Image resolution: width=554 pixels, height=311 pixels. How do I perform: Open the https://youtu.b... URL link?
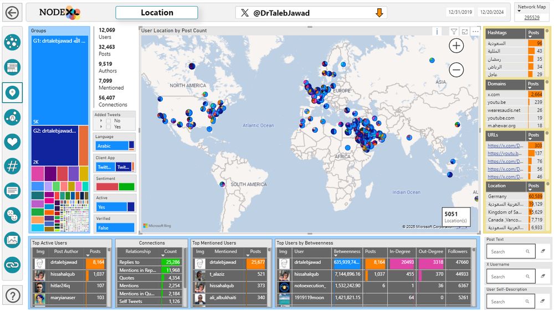pos(505,153)
